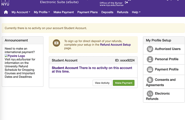This screenshot has width=185, height=120.
Task: Select Refunds in the navigation bar
Action: pyautogui.click(x=123, y=12)
